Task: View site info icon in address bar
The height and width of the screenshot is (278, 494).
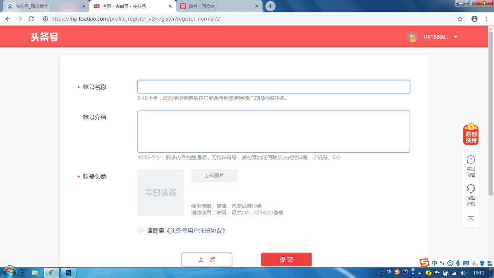Action: coord(45,19)
